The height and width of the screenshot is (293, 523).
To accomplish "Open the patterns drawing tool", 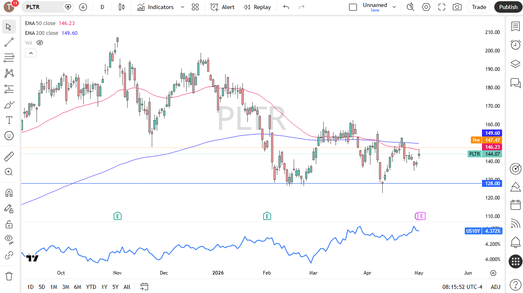I will 9,73.
